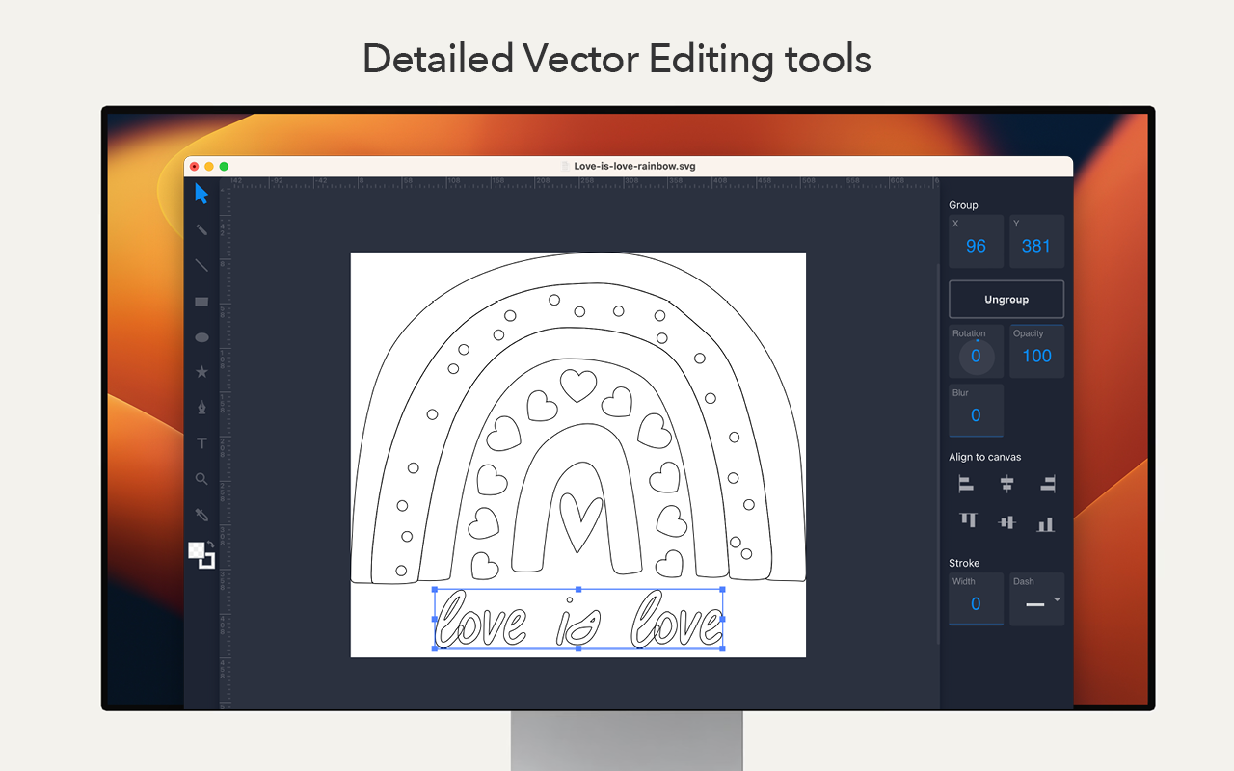Click the Y position field
The image size is (1234, 771).
tap(1036, 242)
